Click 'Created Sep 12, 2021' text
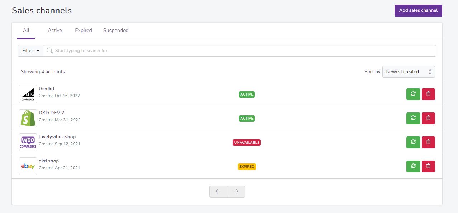 point(60,144)
